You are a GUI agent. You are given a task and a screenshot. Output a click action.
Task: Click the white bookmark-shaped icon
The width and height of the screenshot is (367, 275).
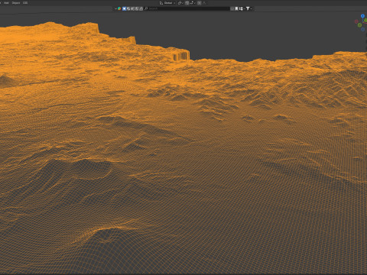coord(236,8)
